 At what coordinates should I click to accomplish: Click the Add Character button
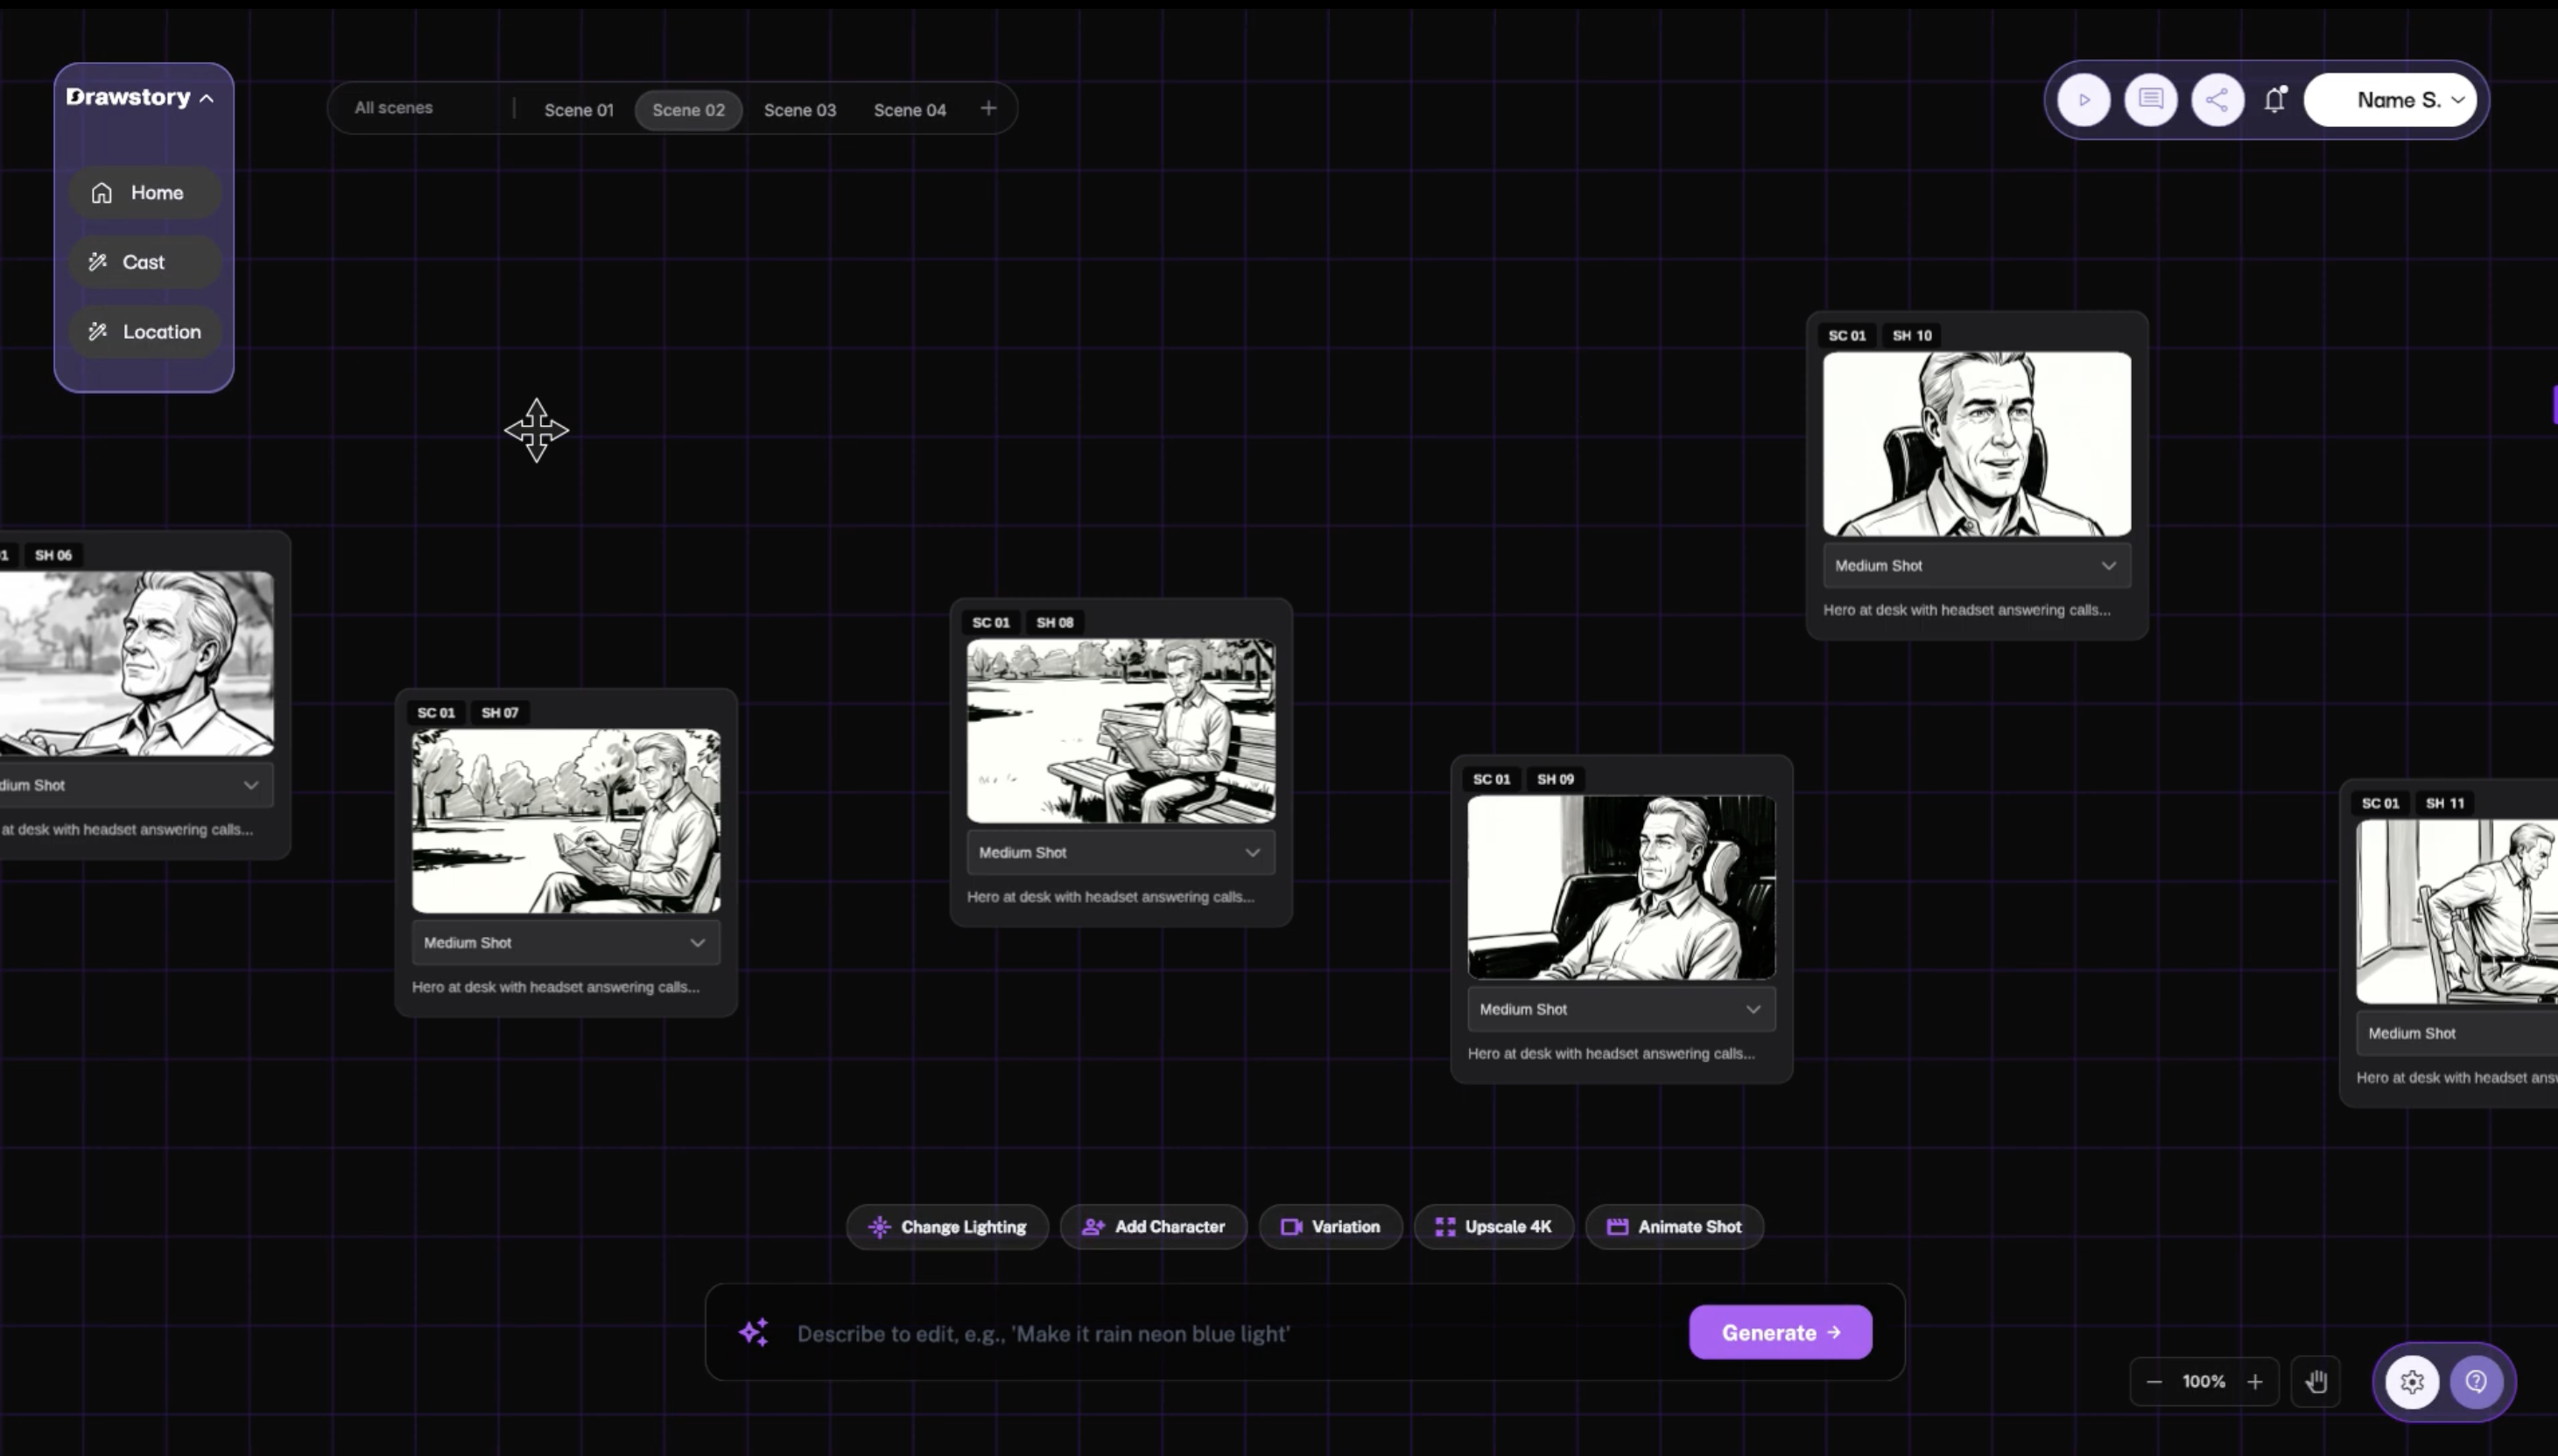(x=1154, y=1227)
